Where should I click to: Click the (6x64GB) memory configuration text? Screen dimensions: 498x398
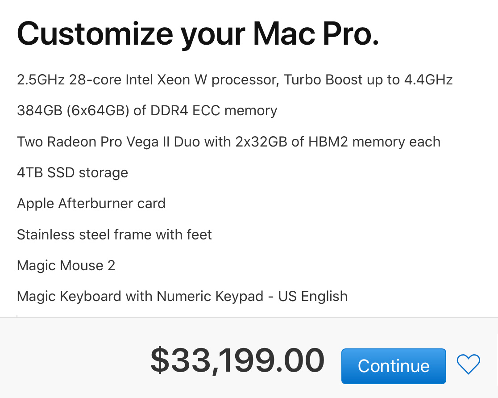point(98,111)
